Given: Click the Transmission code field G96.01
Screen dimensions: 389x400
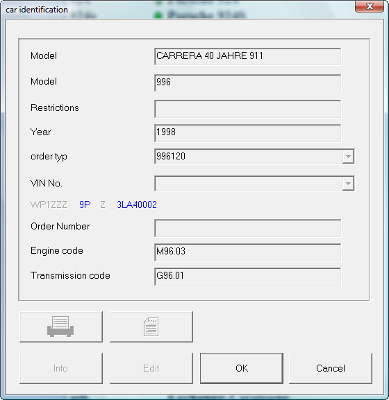Looking at the screenshot, I should (x=248, y=277).
